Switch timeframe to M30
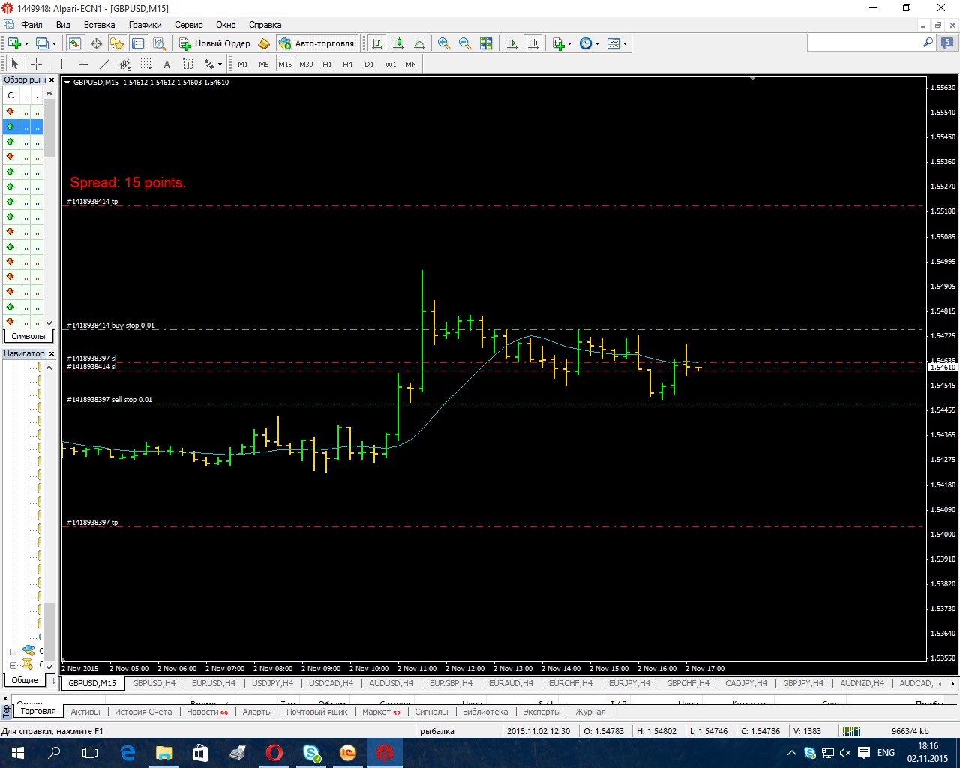Viewport: 960px width, 768px height. [x=306, y=64]
